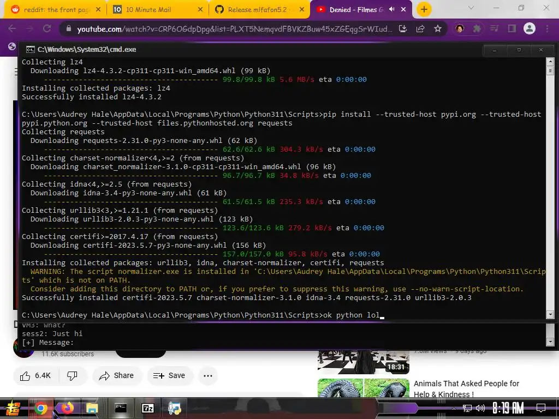Open the cmd.exe title bar system icon
Viewport: 559px width, 419px height.
[x=31, y=50]
